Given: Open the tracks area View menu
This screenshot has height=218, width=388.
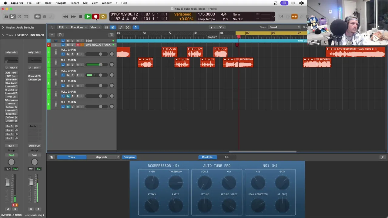Looking at the screenshot, I should (x=95, y=27).
